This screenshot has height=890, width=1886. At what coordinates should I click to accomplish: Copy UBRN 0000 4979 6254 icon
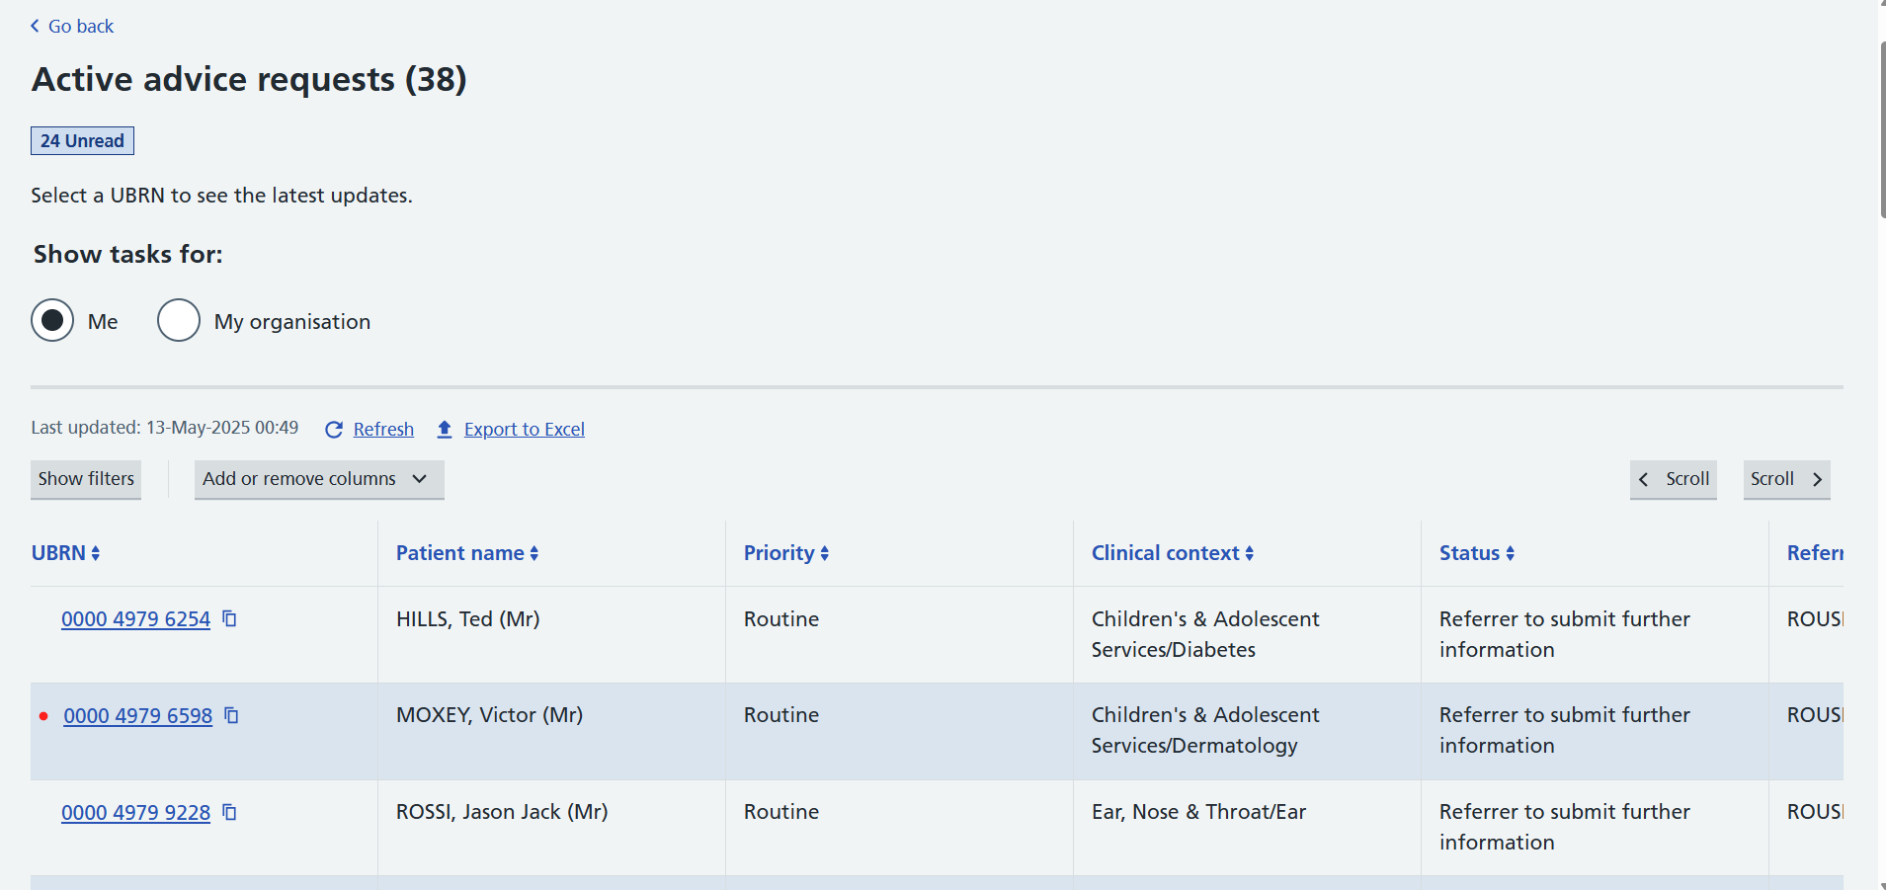point(229,618)
